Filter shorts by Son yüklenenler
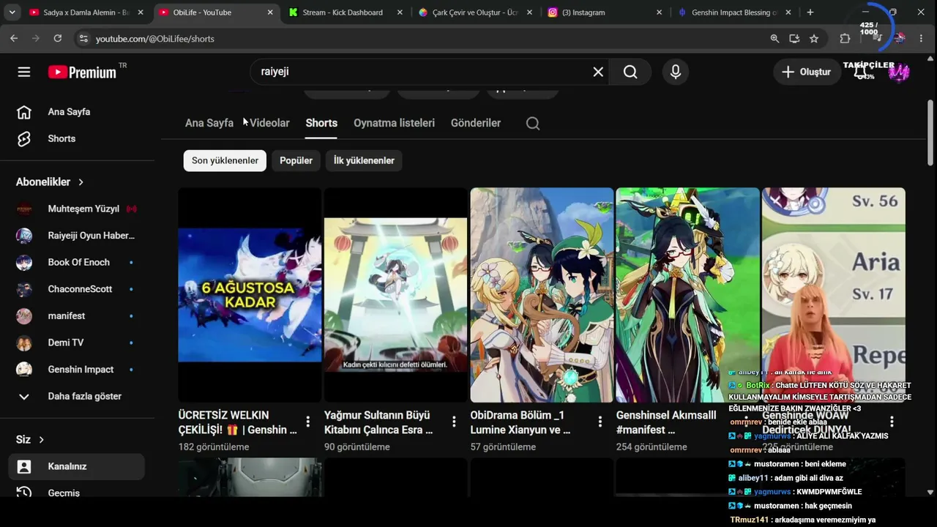Viewport: 937px width, 527px height. coord(225,160)
